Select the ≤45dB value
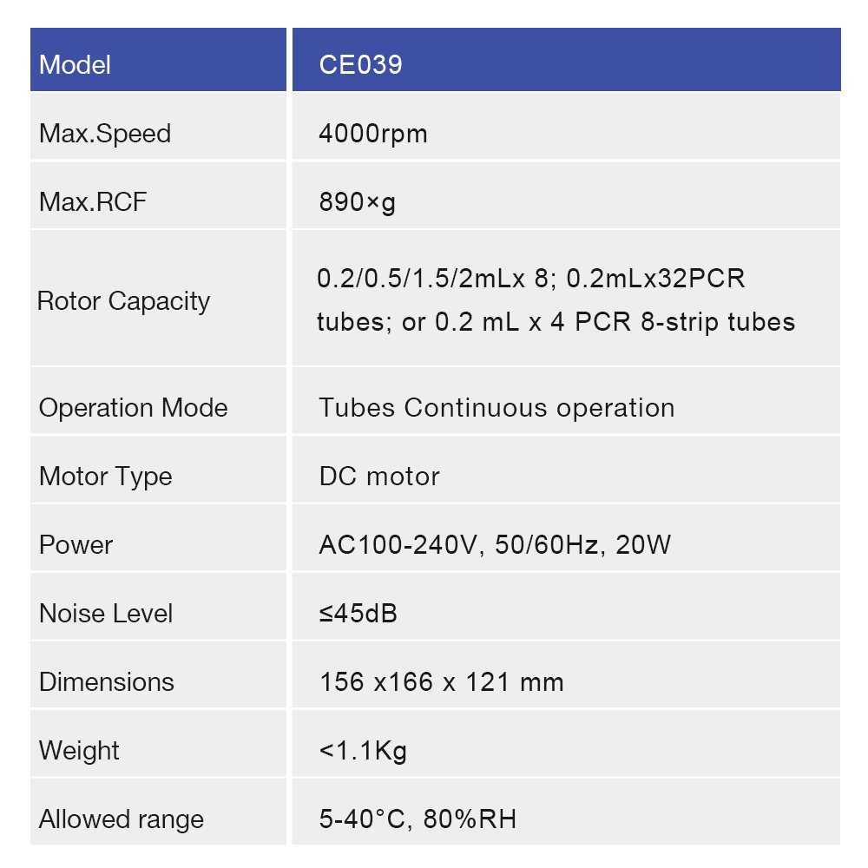The image size is (868, 868). point(358,614)
